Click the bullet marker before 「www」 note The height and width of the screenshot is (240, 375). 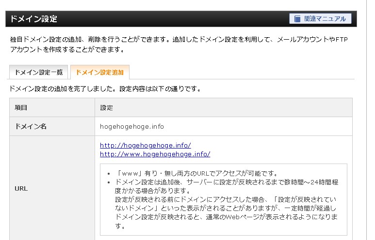pyautogui.click(x=110, y=173)
